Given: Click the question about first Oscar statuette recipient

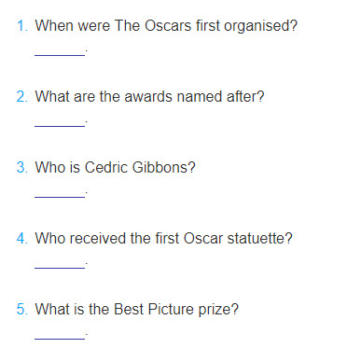Looking at the screenshot, I should tap(164, 238).
